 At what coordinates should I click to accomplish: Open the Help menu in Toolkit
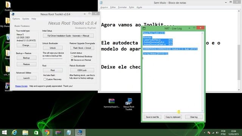click(34, 19)
